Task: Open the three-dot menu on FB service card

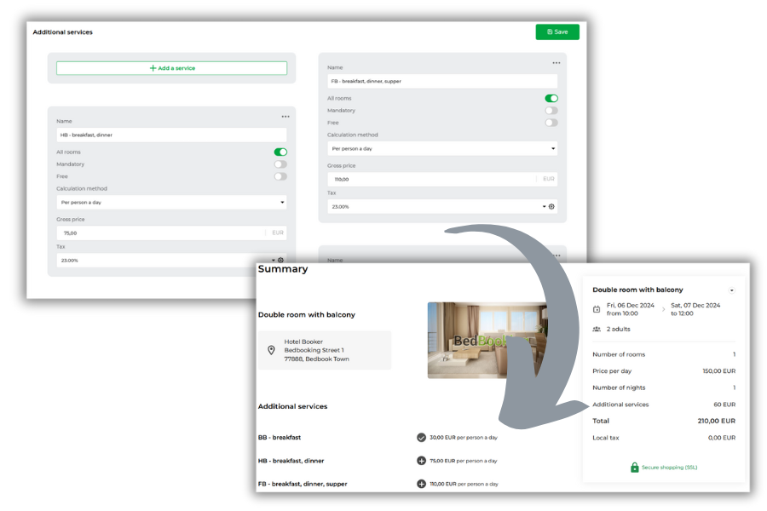Action: click(557, 62)
